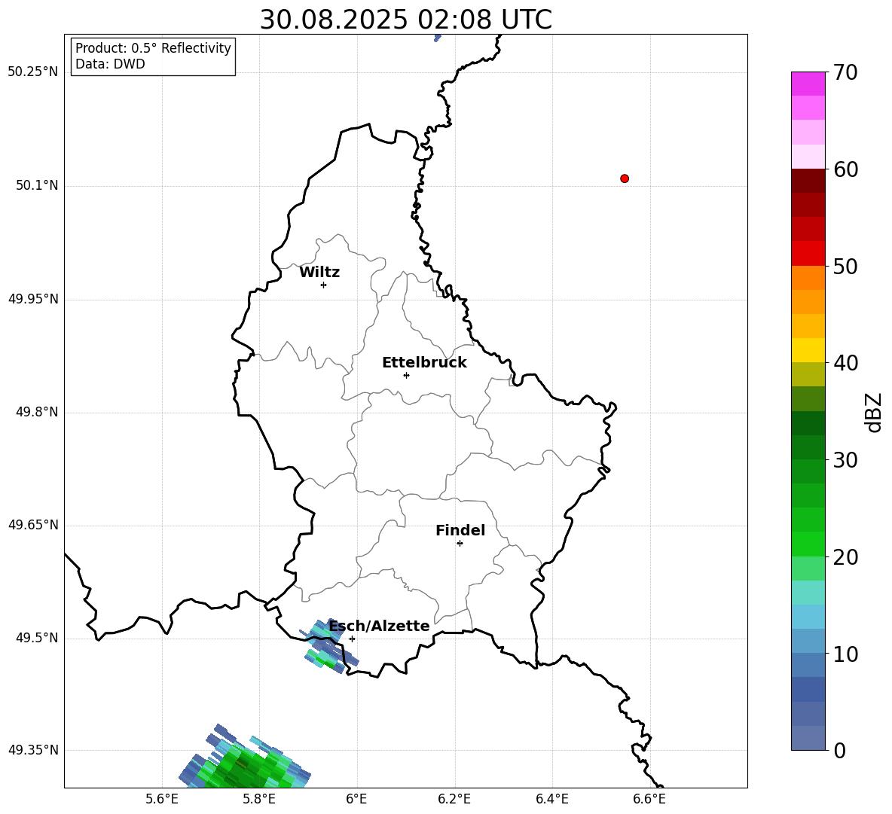Click the tiny blue echo at top border
The width and height of the screenshot is (892, 814).
pyautogui.click(x=438, y=38)
